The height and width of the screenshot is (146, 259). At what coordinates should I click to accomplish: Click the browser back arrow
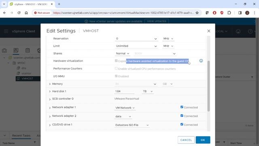[4, 13]
